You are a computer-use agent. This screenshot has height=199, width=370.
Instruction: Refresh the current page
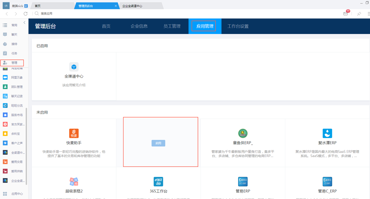pos(25,14)
